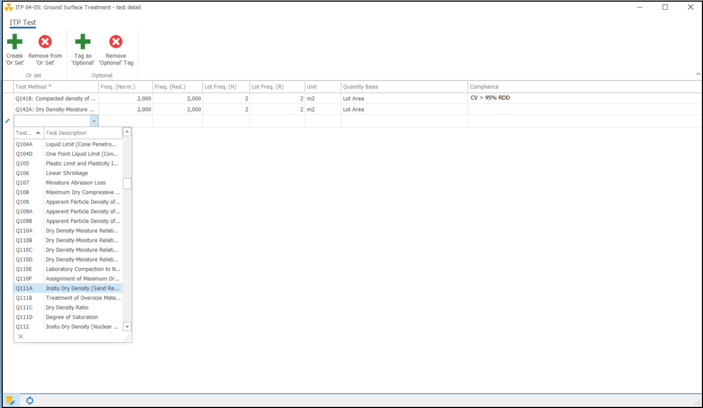
Task: Choose Q107 Miniature Abrasion Loss
Action: [68, 183]
